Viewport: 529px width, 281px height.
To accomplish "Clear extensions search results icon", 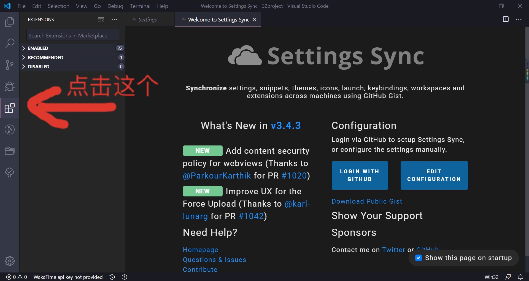I will click(x=101, y=19).
